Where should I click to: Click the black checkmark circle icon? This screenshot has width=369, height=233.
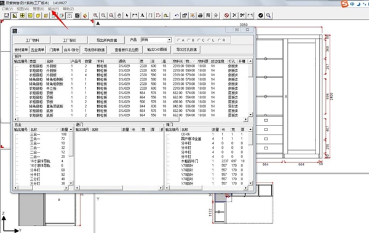tap(261, 15)
